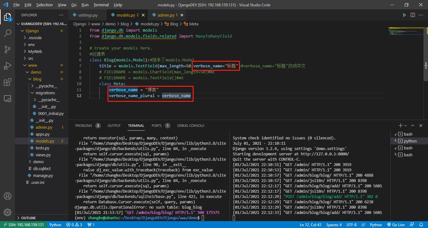Image resolution: width=428 pixels, height=228 pixels.
Task: Click Meta breadcrumb in editor path
Action: pyautogui.click(x=191, y=24)
